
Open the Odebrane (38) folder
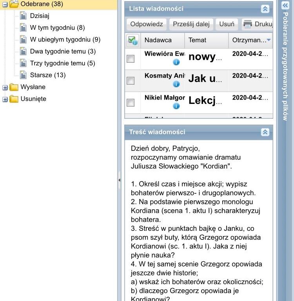[x=42, y=4]
